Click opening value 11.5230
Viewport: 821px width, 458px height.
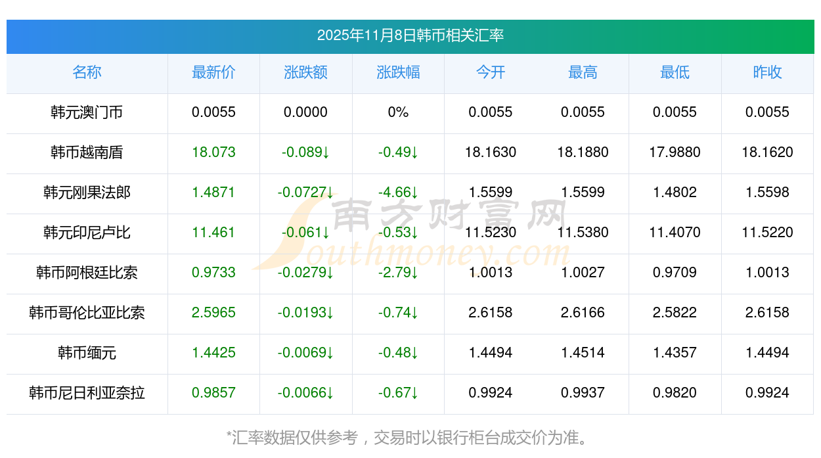tap(491, 233)
